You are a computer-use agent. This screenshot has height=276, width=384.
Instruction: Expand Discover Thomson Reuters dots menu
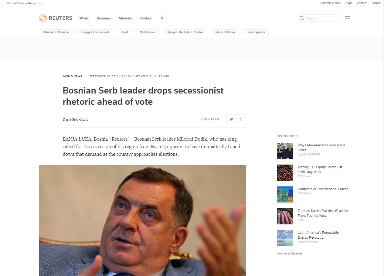click(41, 3)
